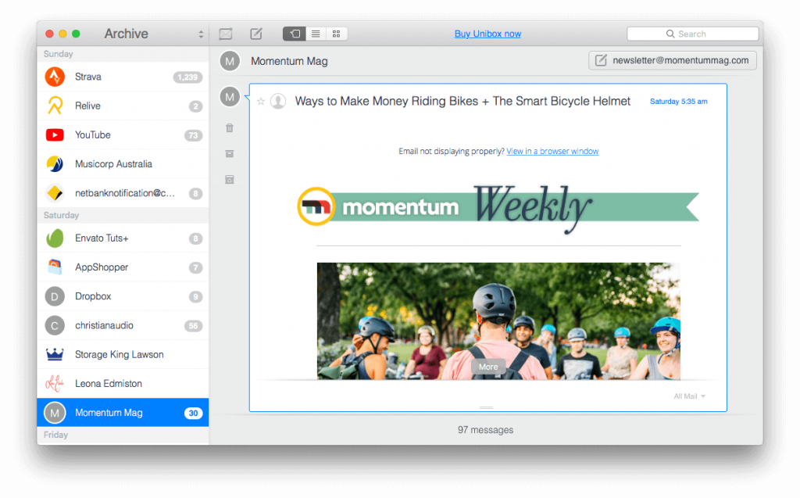The width and height of the screenshot is (800, 498).
Task: Click the sender contact silhouette icon
Action: pyautogui.click(x=277, y=102)
